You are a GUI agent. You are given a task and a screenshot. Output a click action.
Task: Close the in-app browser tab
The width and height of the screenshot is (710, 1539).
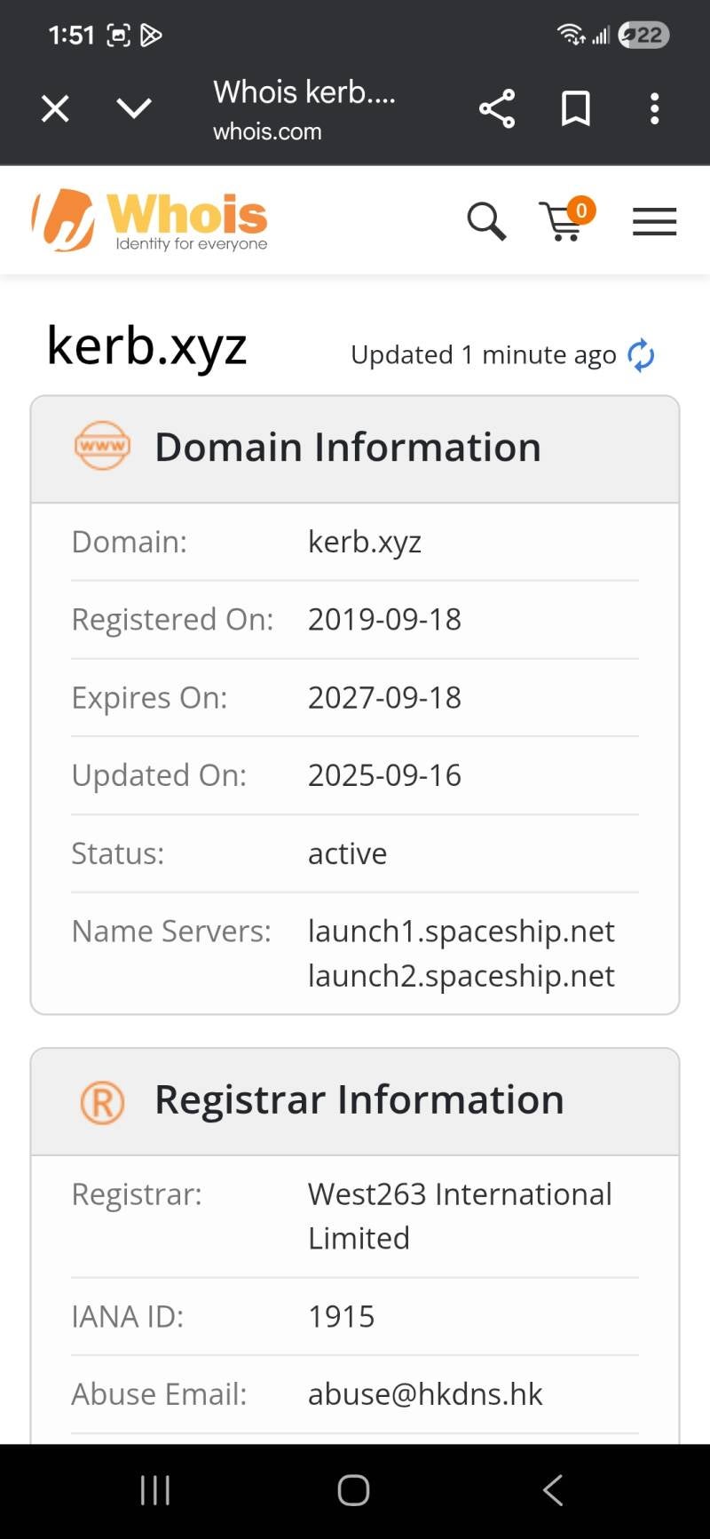pos(55,109)
